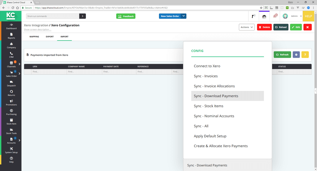Click the red Delete button
317x171 pixels.
click(x=264, y=27)
